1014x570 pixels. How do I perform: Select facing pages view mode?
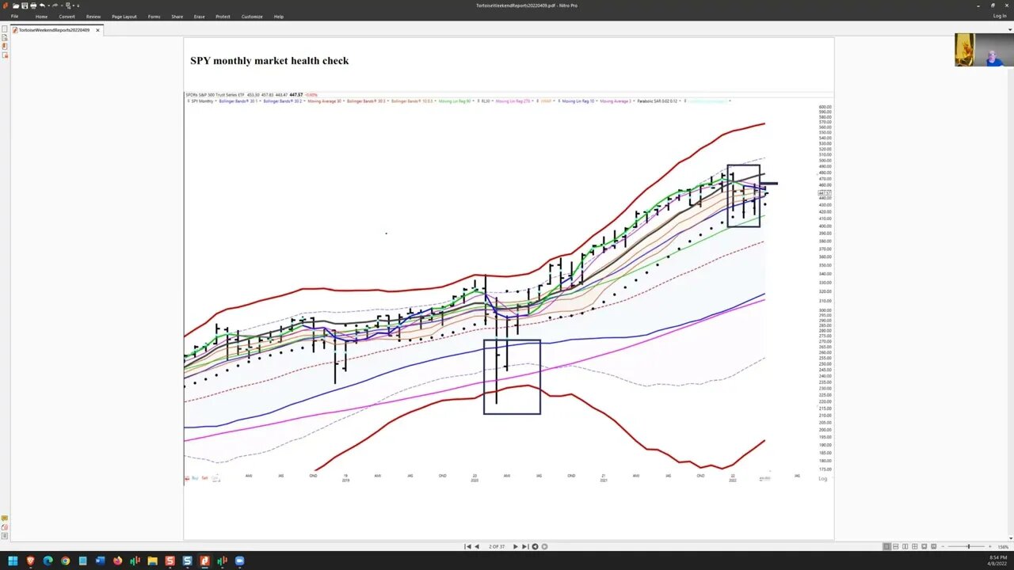click(x=905, y=546)
